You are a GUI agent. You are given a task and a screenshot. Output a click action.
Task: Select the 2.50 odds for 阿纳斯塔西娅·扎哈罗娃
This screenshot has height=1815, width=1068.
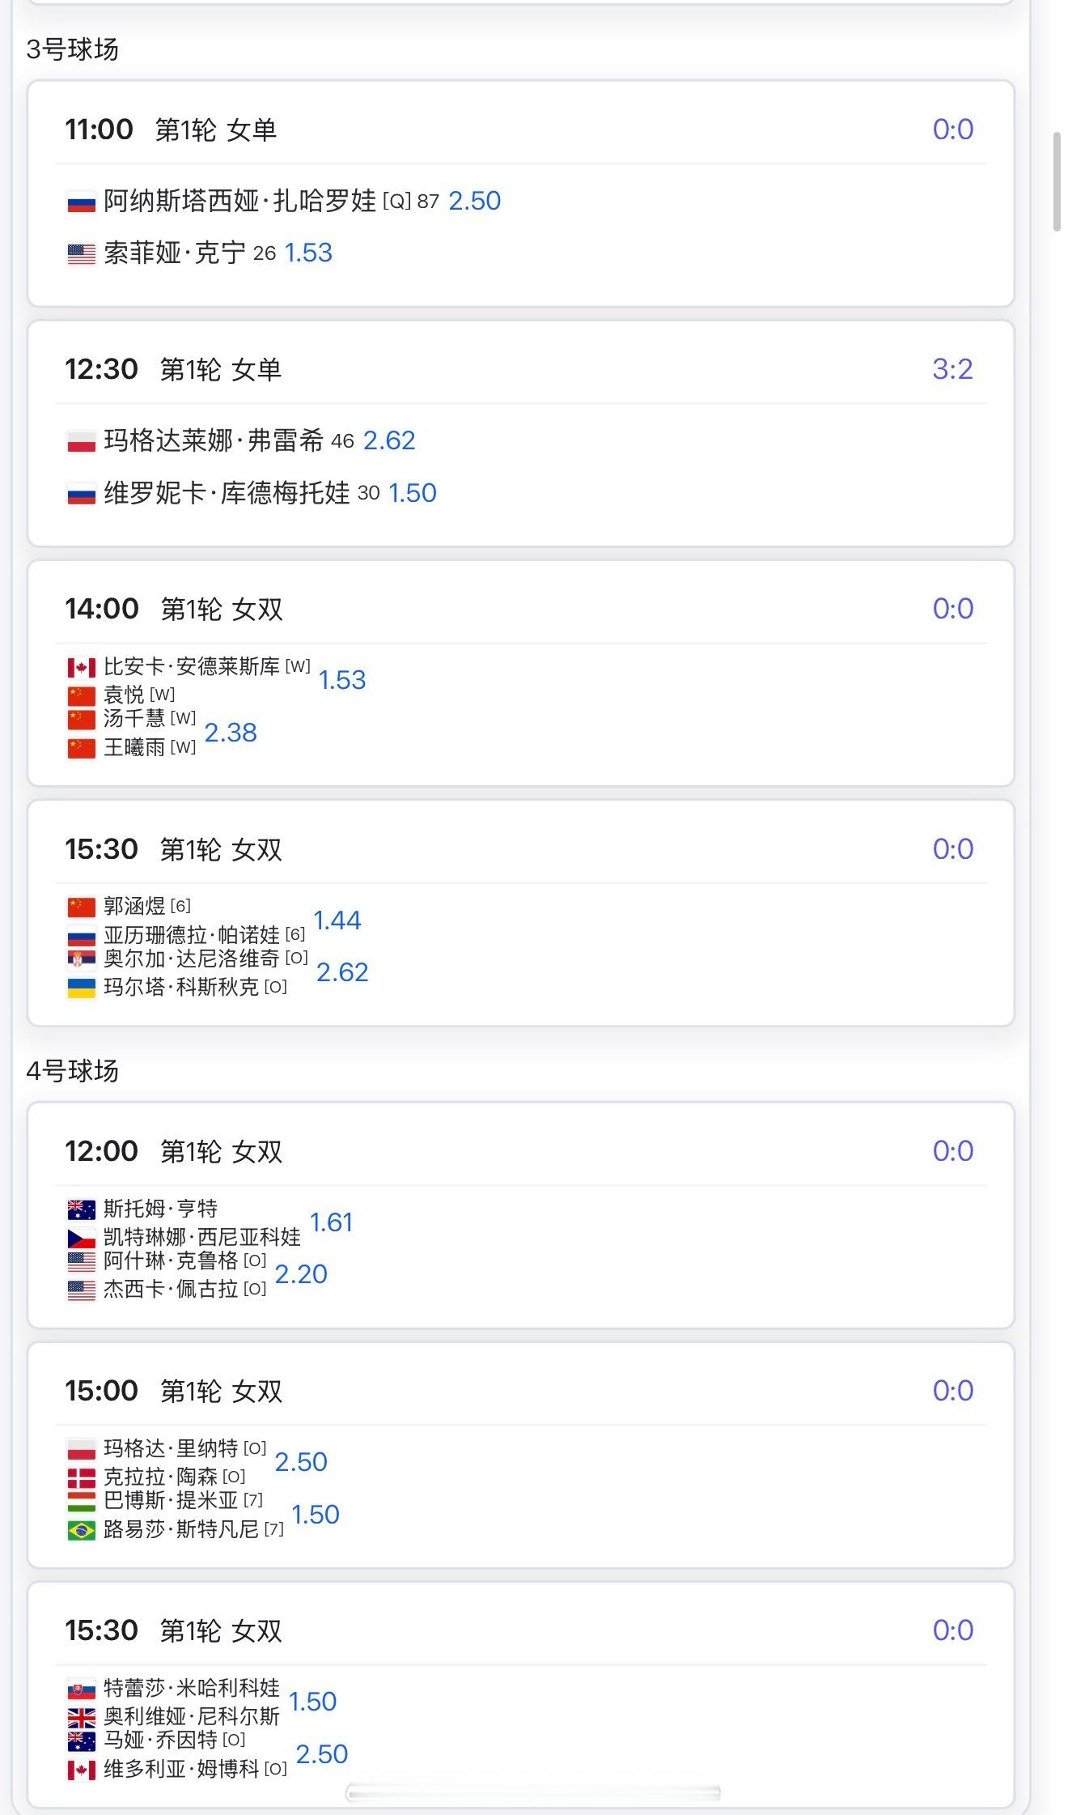pyautogui.click(x=474, y=201)
